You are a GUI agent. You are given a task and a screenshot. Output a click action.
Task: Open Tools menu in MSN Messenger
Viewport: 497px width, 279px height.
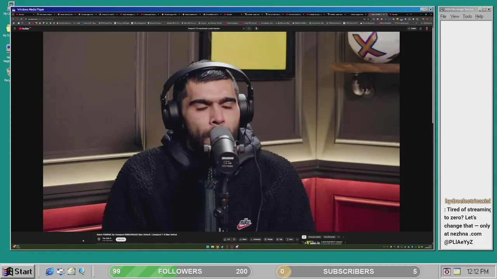[x=467, y=16]
